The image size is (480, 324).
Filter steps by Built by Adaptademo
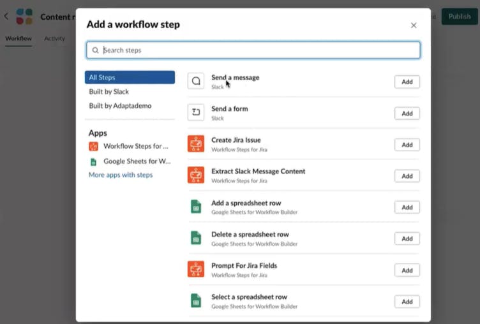click(x=120, y=105)
